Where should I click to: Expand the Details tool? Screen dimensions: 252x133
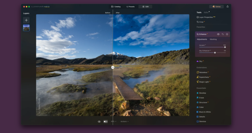201,117
